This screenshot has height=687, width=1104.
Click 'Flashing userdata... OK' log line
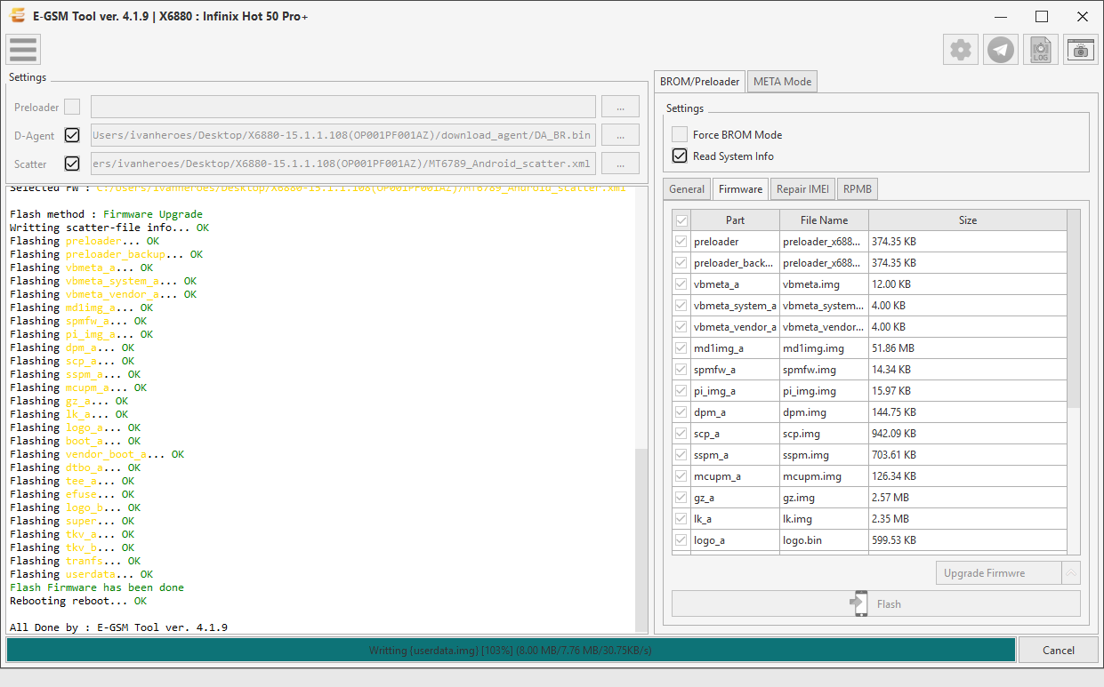point(82,574)
